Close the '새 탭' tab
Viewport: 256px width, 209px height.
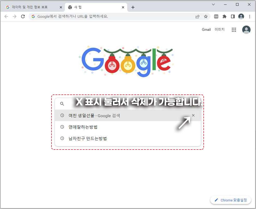123,7
